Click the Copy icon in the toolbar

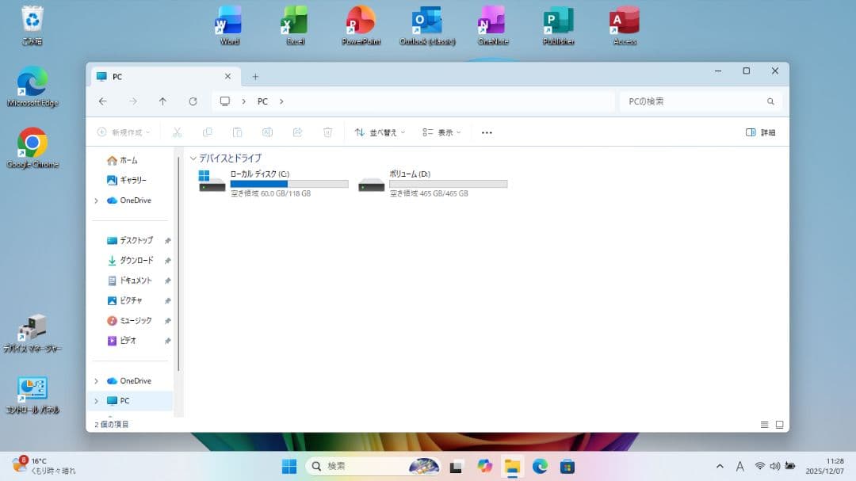208,132
